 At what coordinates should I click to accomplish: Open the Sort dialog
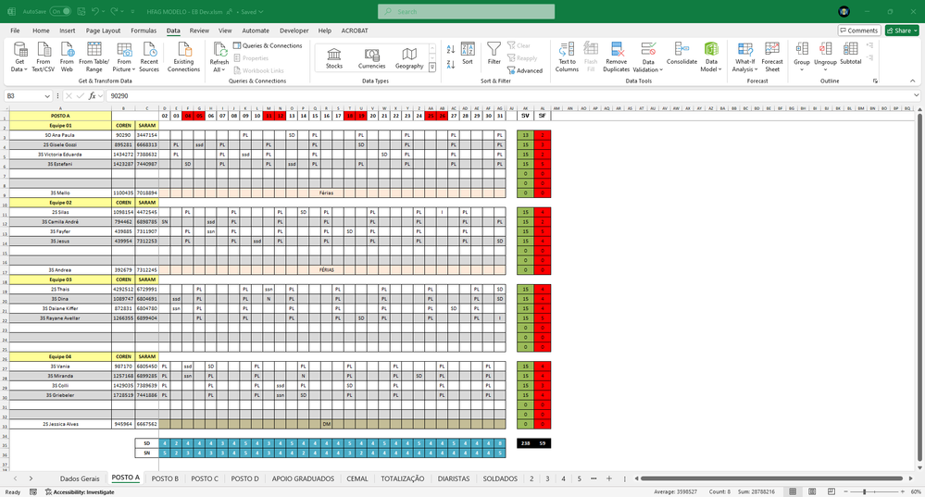[468, 53]
